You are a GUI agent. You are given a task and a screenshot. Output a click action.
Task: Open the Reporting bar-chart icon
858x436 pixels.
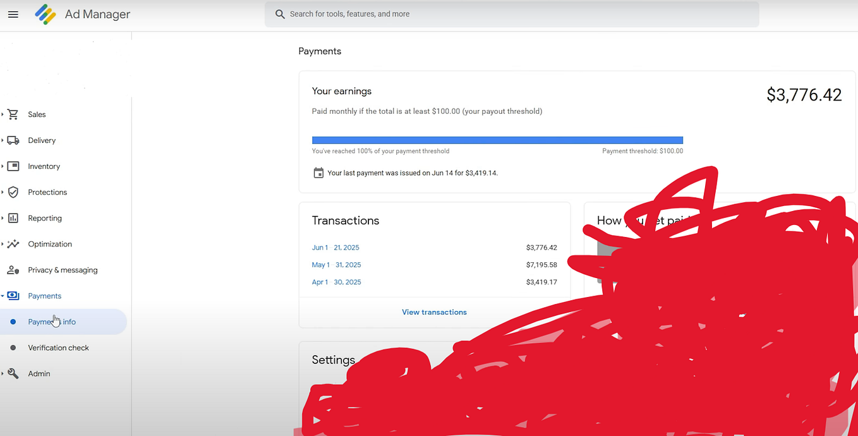(x=13, y=218)
